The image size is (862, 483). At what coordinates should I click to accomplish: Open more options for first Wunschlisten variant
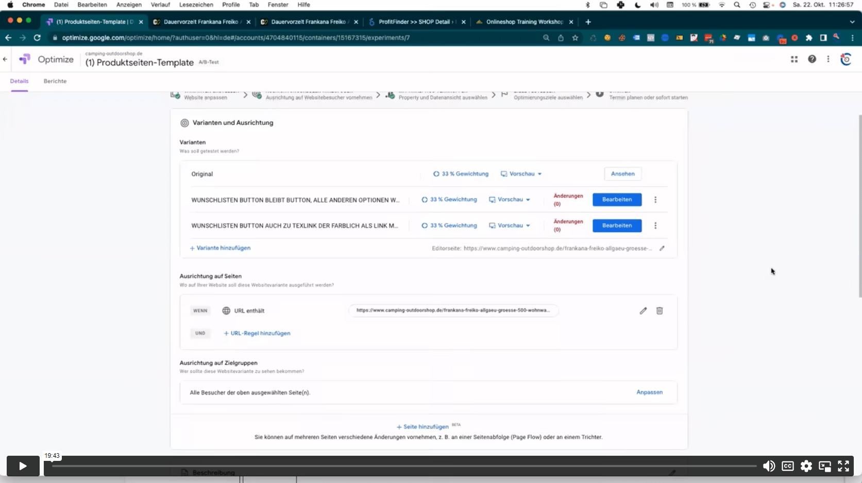pos(655,200)
